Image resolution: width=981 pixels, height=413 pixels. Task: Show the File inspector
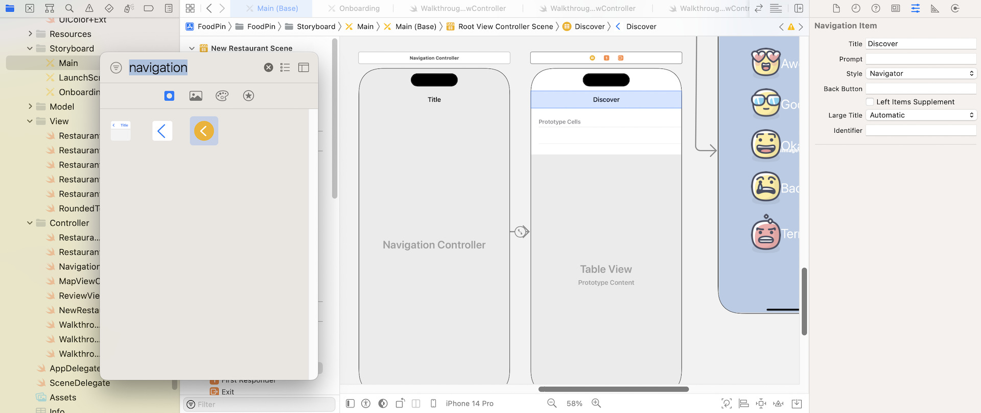836,8
